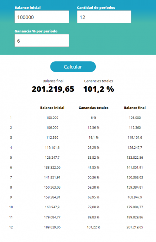The width and height of the screenshot is (156, 242).
Task: Click the 12,36 % cell in row 2
Action: click(x=94, y=128)
